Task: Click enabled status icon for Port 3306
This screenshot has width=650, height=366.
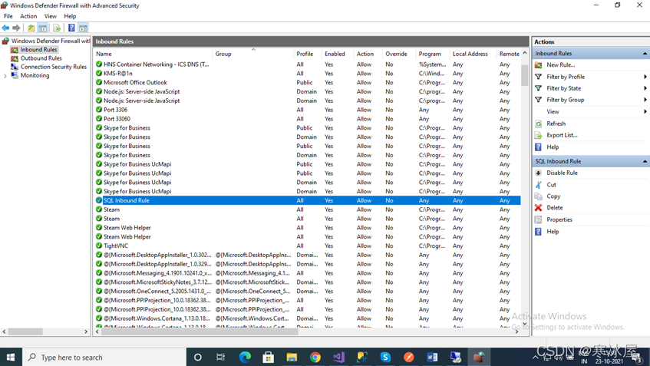Action: (99, 110)
